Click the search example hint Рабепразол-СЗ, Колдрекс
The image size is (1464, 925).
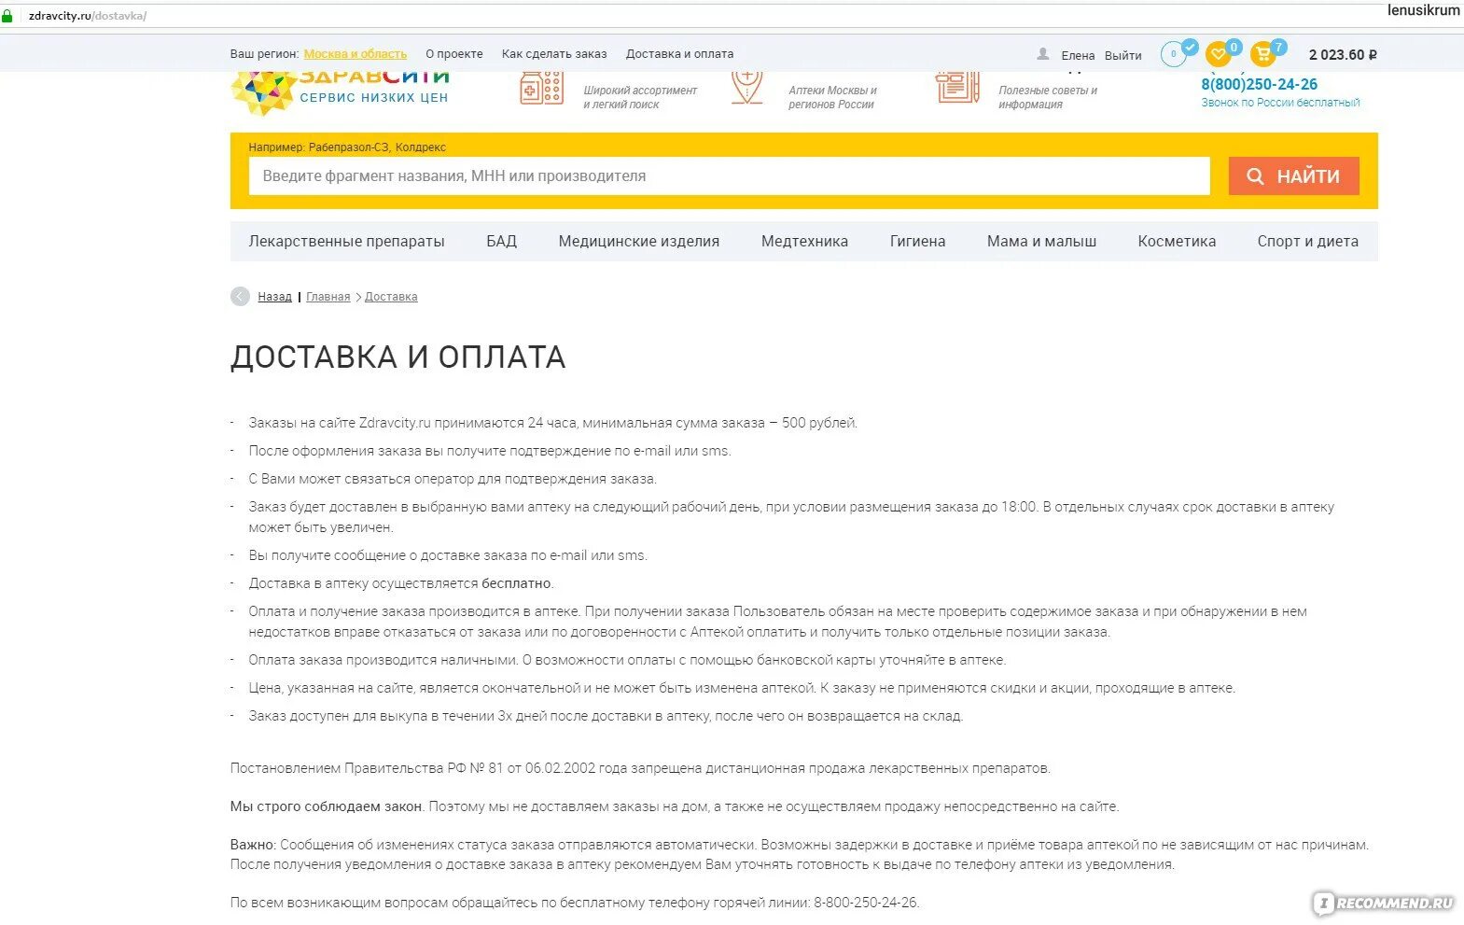click(x=377, y=147)
